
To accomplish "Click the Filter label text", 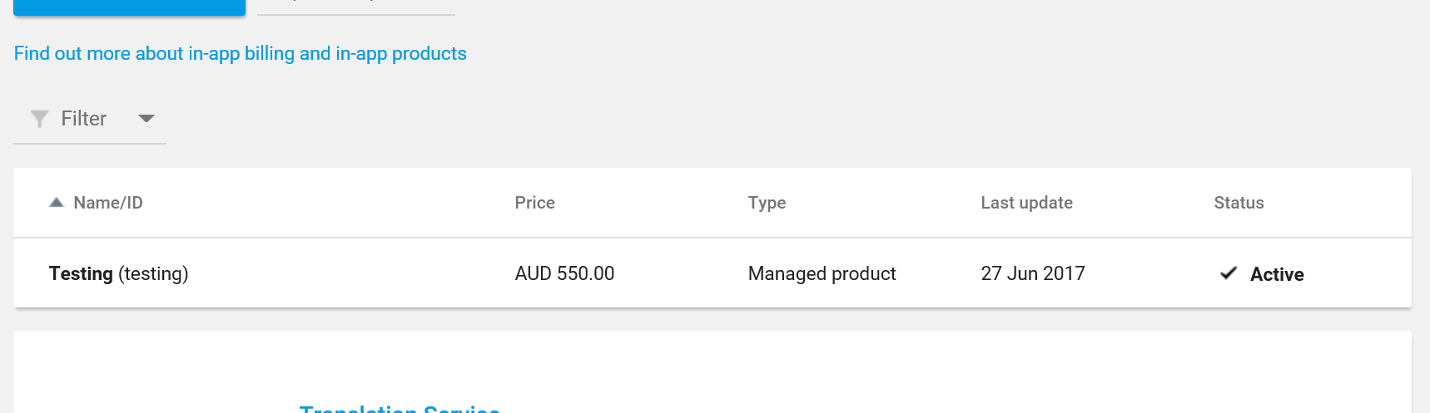I will [x=84, y=119].
